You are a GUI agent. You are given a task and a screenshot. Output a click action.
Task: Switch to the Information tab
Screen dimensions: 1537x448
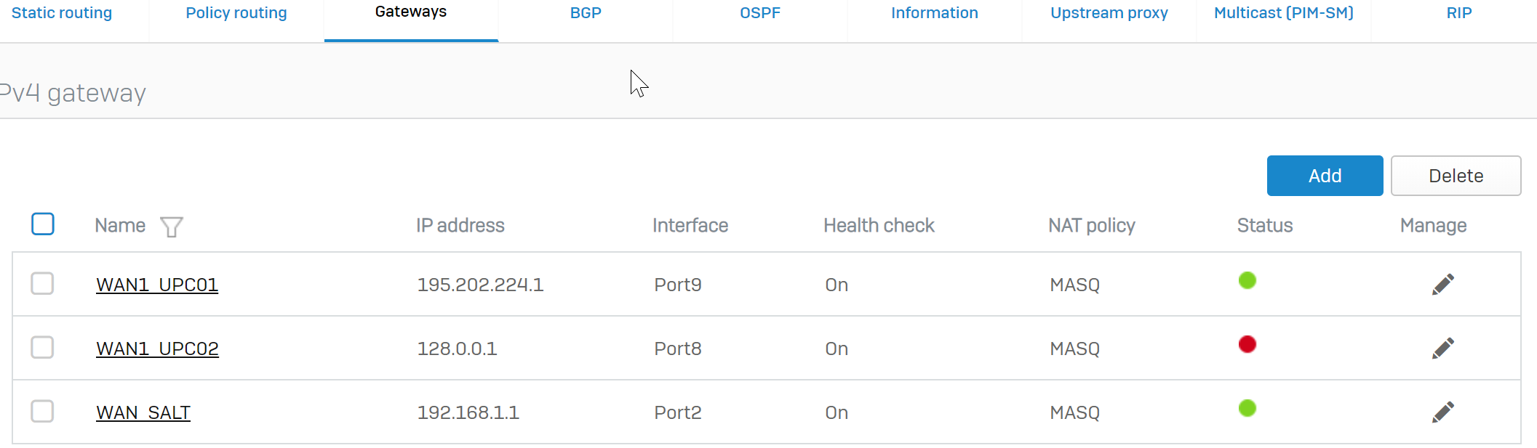tap(935, 13)
